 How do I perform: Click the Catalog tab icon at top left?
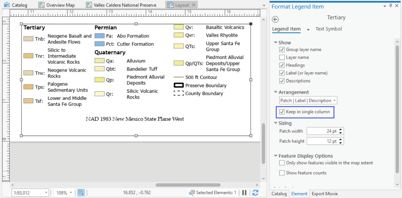click(6, 5)
